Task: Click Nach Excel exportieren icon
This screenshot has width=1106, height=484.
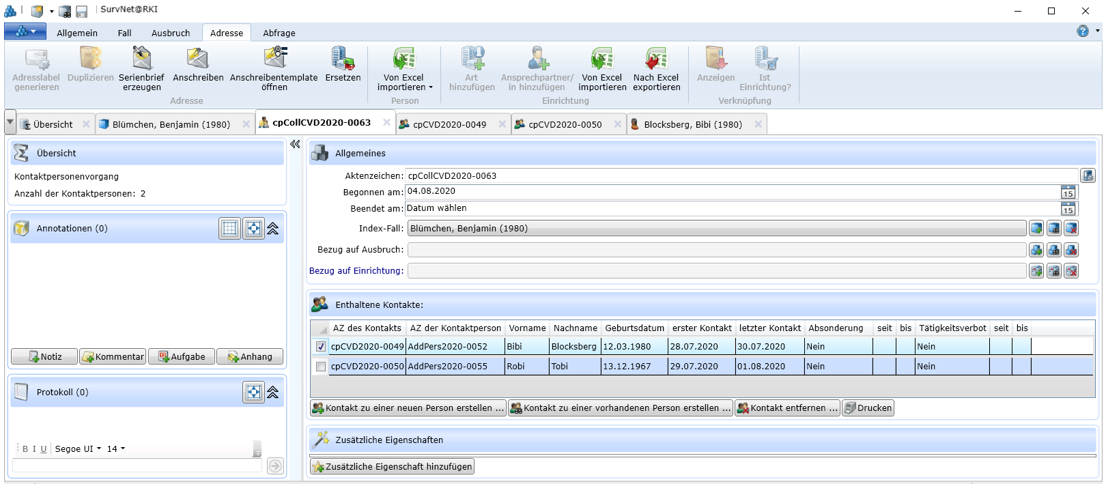Action: [656, 59]
